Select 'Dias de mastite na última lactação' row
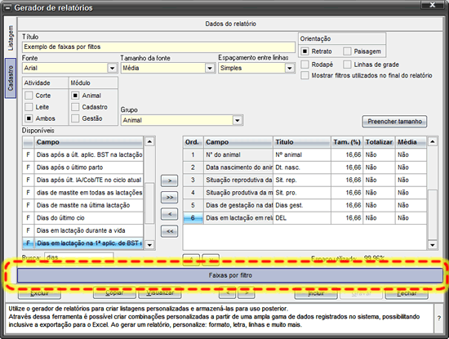The width and height of the screenshot is (449, 339). coord(83,205)
